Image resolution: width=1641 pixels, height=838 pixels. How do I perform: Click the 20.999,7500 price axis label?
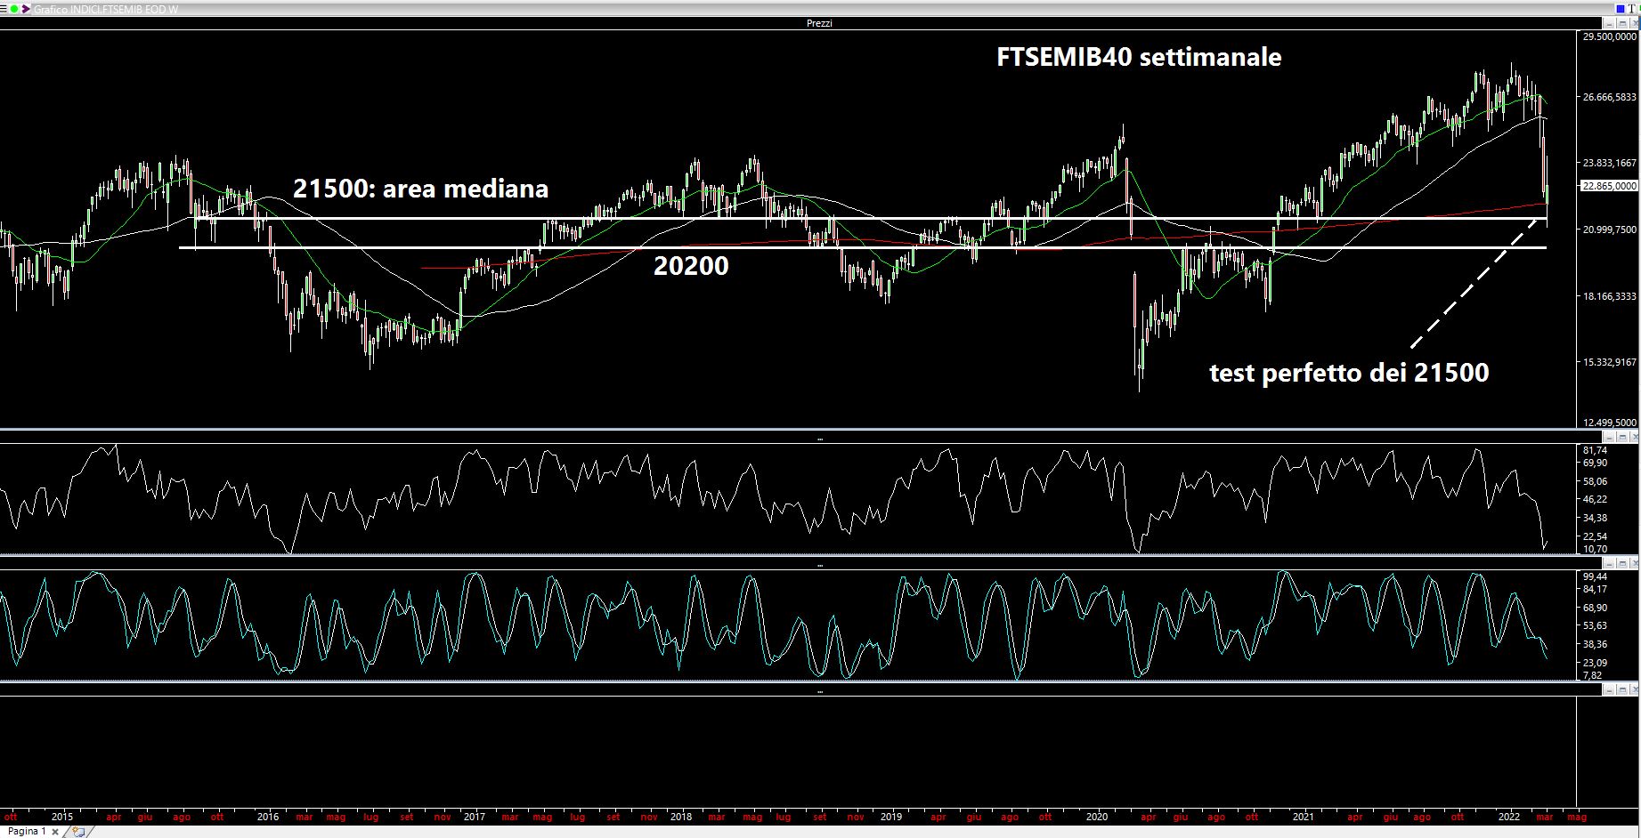click(1610, 230)
